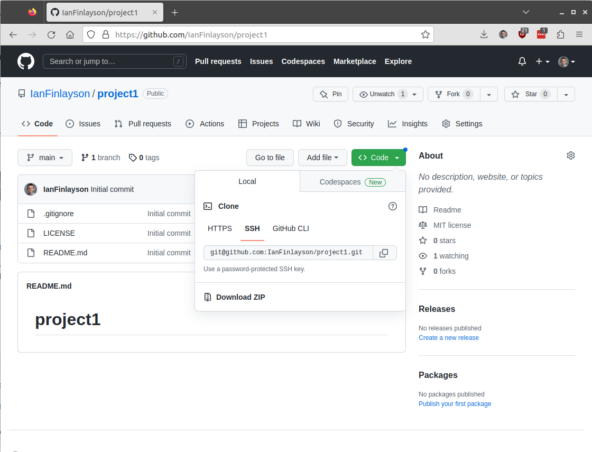
Task: Edit repository details with About gear
Action: coord(571,155)
